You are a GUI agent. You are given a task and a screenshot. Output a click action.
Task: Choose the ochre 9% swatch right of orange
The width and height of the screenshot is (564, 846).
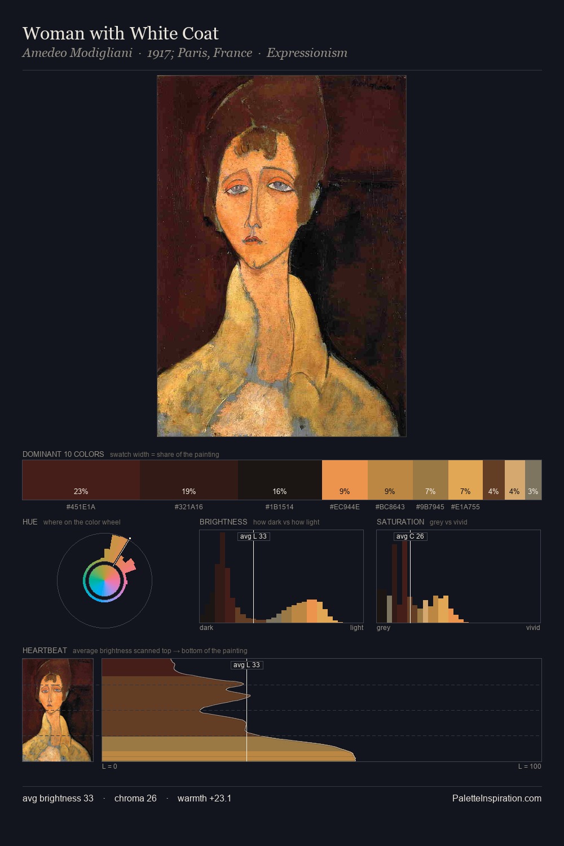coord(390,480)
